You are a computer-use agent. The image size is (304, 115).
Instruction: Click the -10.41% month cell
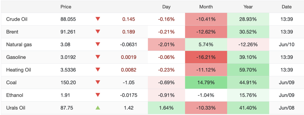point(206,19)
